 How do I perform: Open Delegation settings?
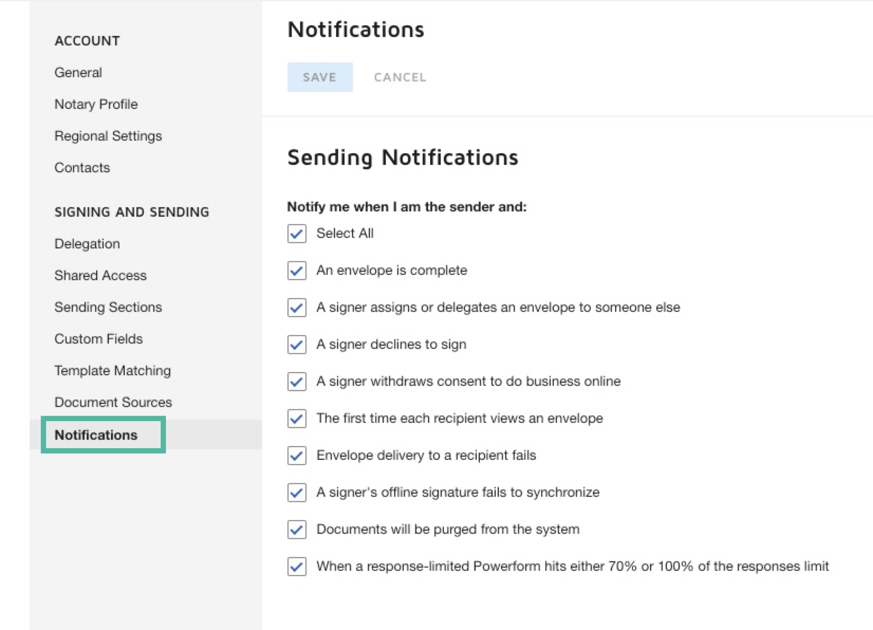click(x=87, y=244)
